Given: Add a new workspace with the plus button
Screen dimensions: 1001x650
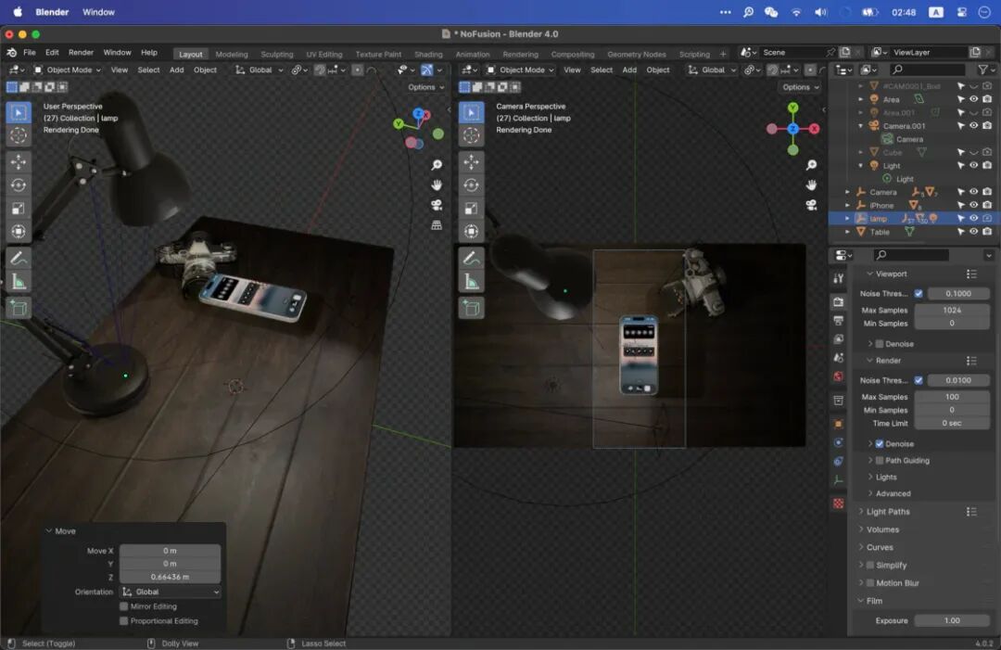Looking at the screenshot, I should (723, 55).
